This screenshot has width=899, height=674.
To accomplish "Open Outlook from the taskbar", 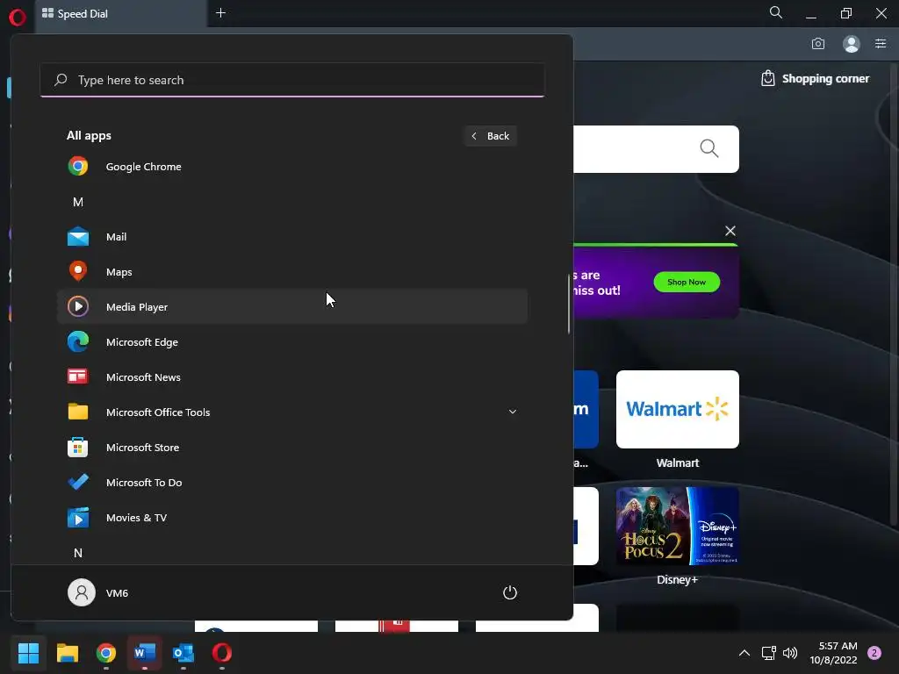I will tap(183, 653).
